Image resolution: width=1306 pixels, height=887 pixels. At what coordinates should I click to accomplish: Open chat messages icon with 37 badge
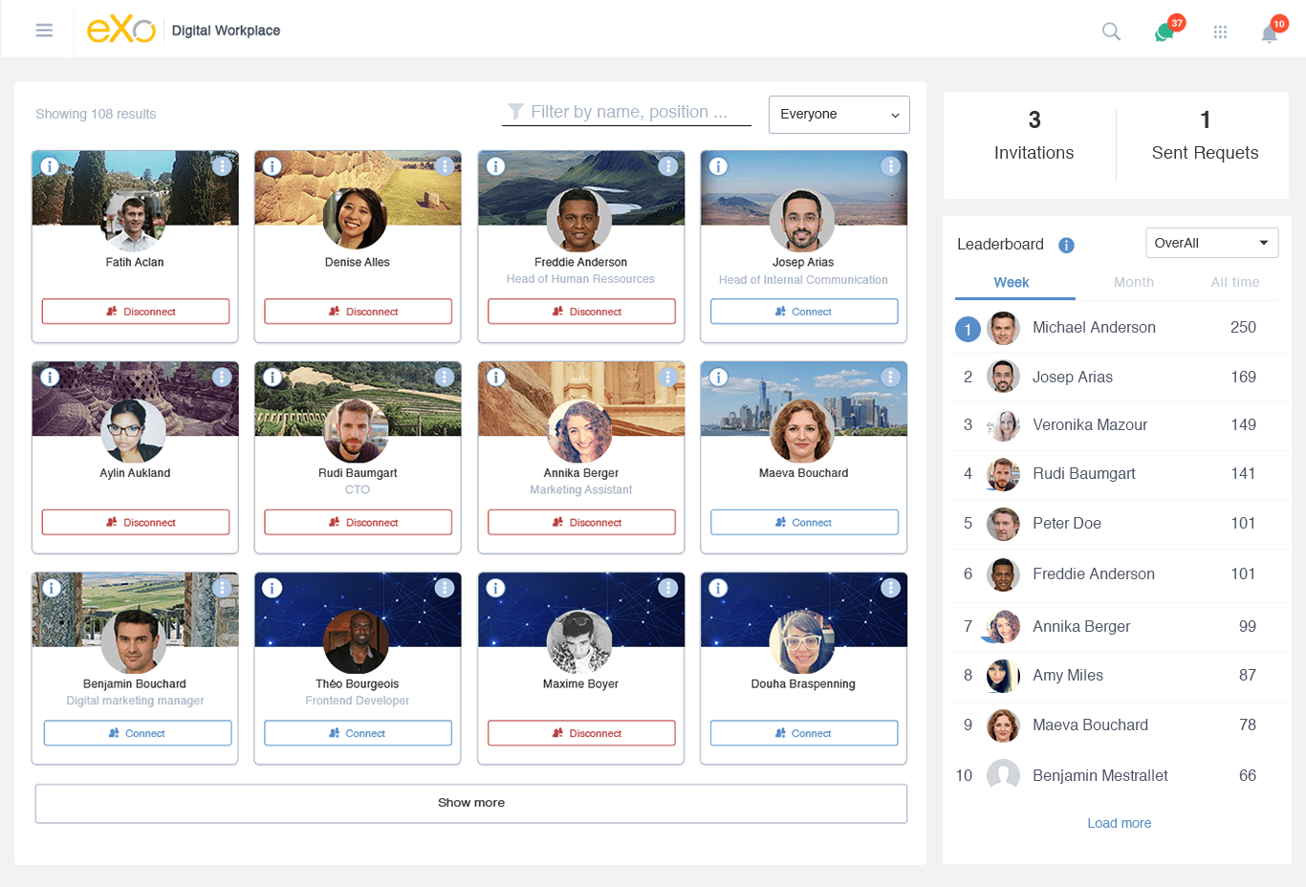[x=1165, y=32]
